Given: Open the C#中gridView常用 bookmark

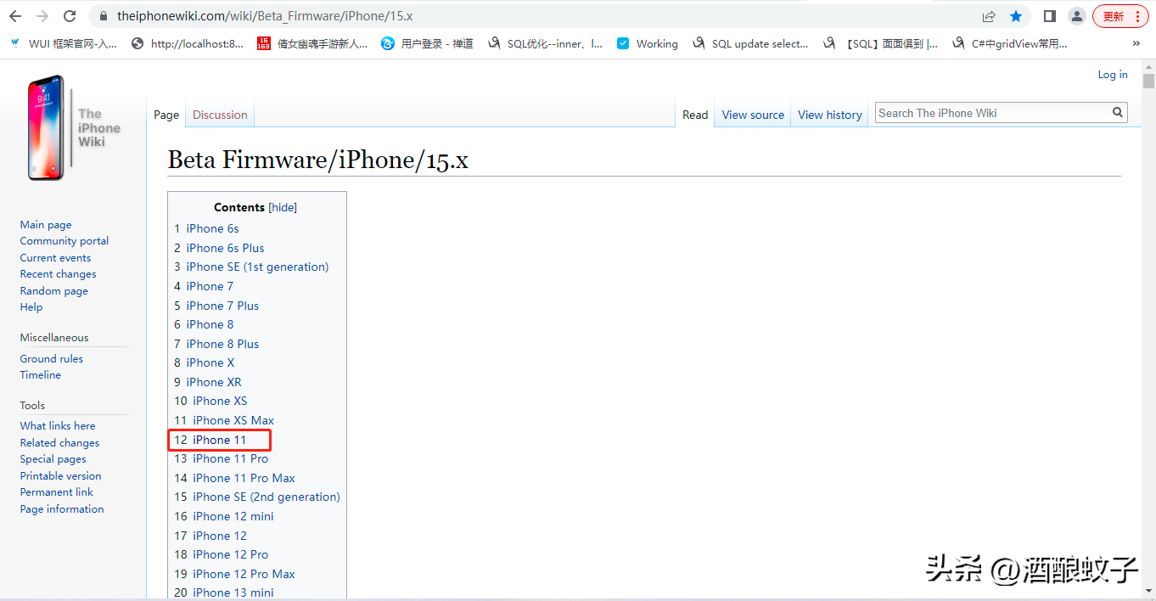Looking at the screenshot, I should (1009, 43).
